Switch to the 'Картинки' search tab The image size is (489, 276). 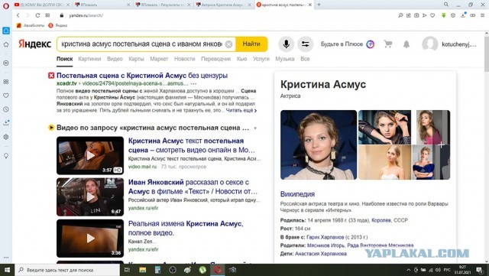[89, 59]
